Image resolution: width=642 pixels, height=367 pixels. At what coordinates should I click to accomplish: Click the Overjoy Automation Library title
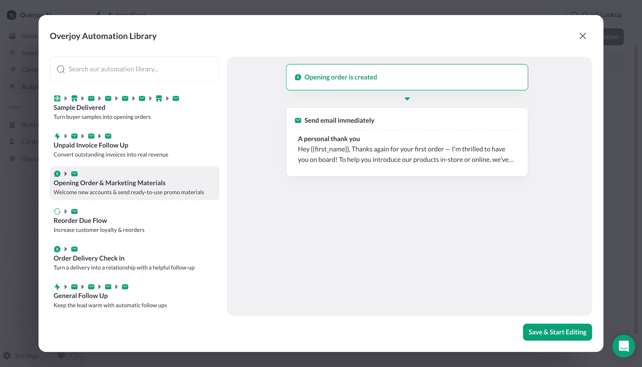point(103,36)
